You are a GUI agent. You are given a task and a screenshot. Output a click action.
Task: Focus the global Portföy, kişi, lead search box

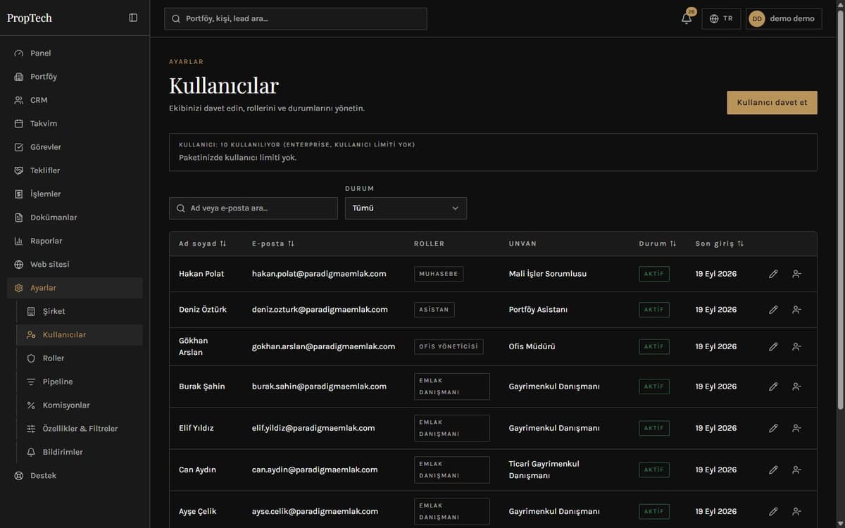click(x=296, y=19)
